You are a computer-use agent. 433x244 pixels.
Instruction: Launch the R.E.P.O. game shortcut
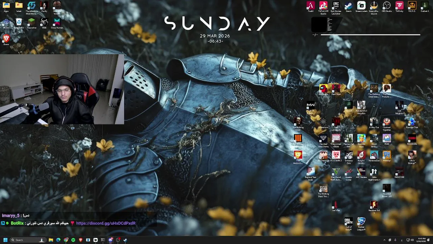coord(412,7)
